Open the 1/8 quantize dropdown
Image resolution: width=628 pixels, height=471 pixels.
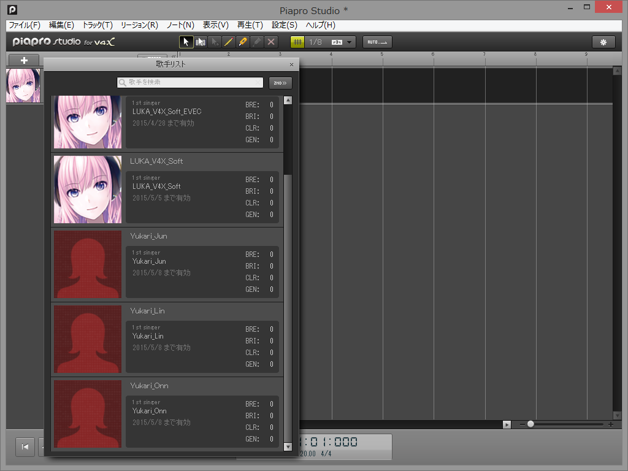349,42
